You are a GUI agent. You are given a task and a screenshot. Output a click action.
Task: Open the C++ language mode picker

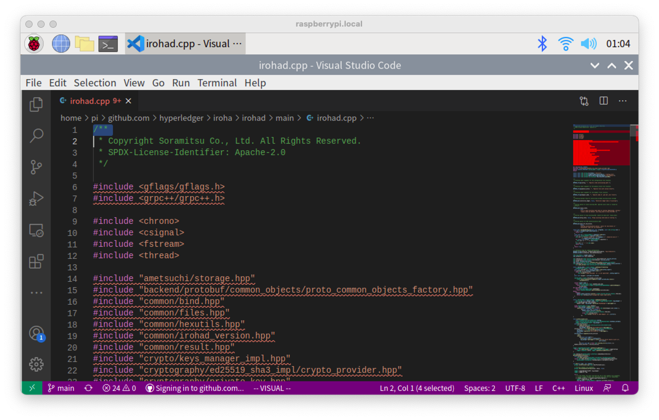(559, 388)
